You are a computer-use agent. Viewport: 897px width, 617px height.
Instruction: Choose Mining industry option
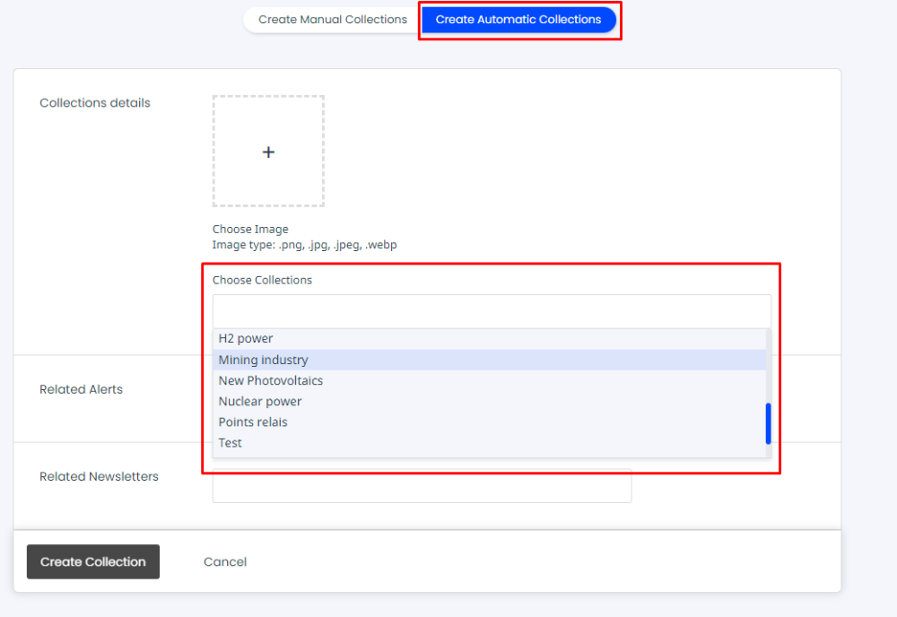tap(489, 360)
